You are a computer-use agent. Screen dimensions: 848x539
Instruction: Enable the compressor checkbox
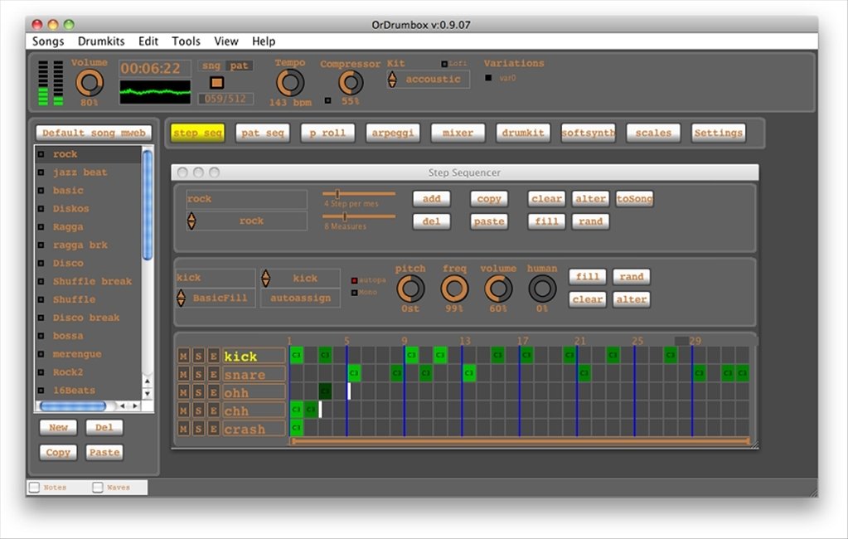[x=327, y=100]
